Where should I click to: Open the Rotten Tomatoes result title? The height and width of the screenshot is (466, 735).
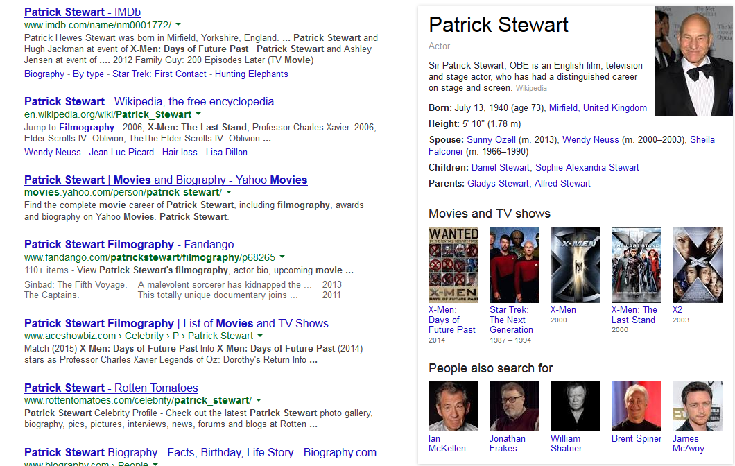(x=111, y=388)
